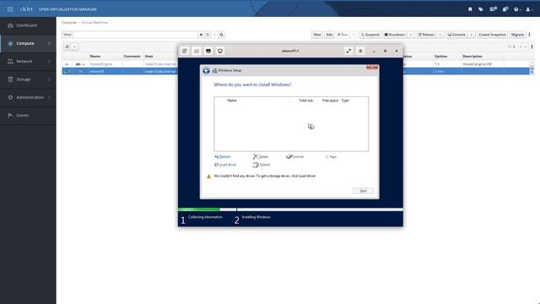Click the Virtual Machines breadcrumb link
Image resolution: width=540 pixels, height=304 pixels.
94,23
